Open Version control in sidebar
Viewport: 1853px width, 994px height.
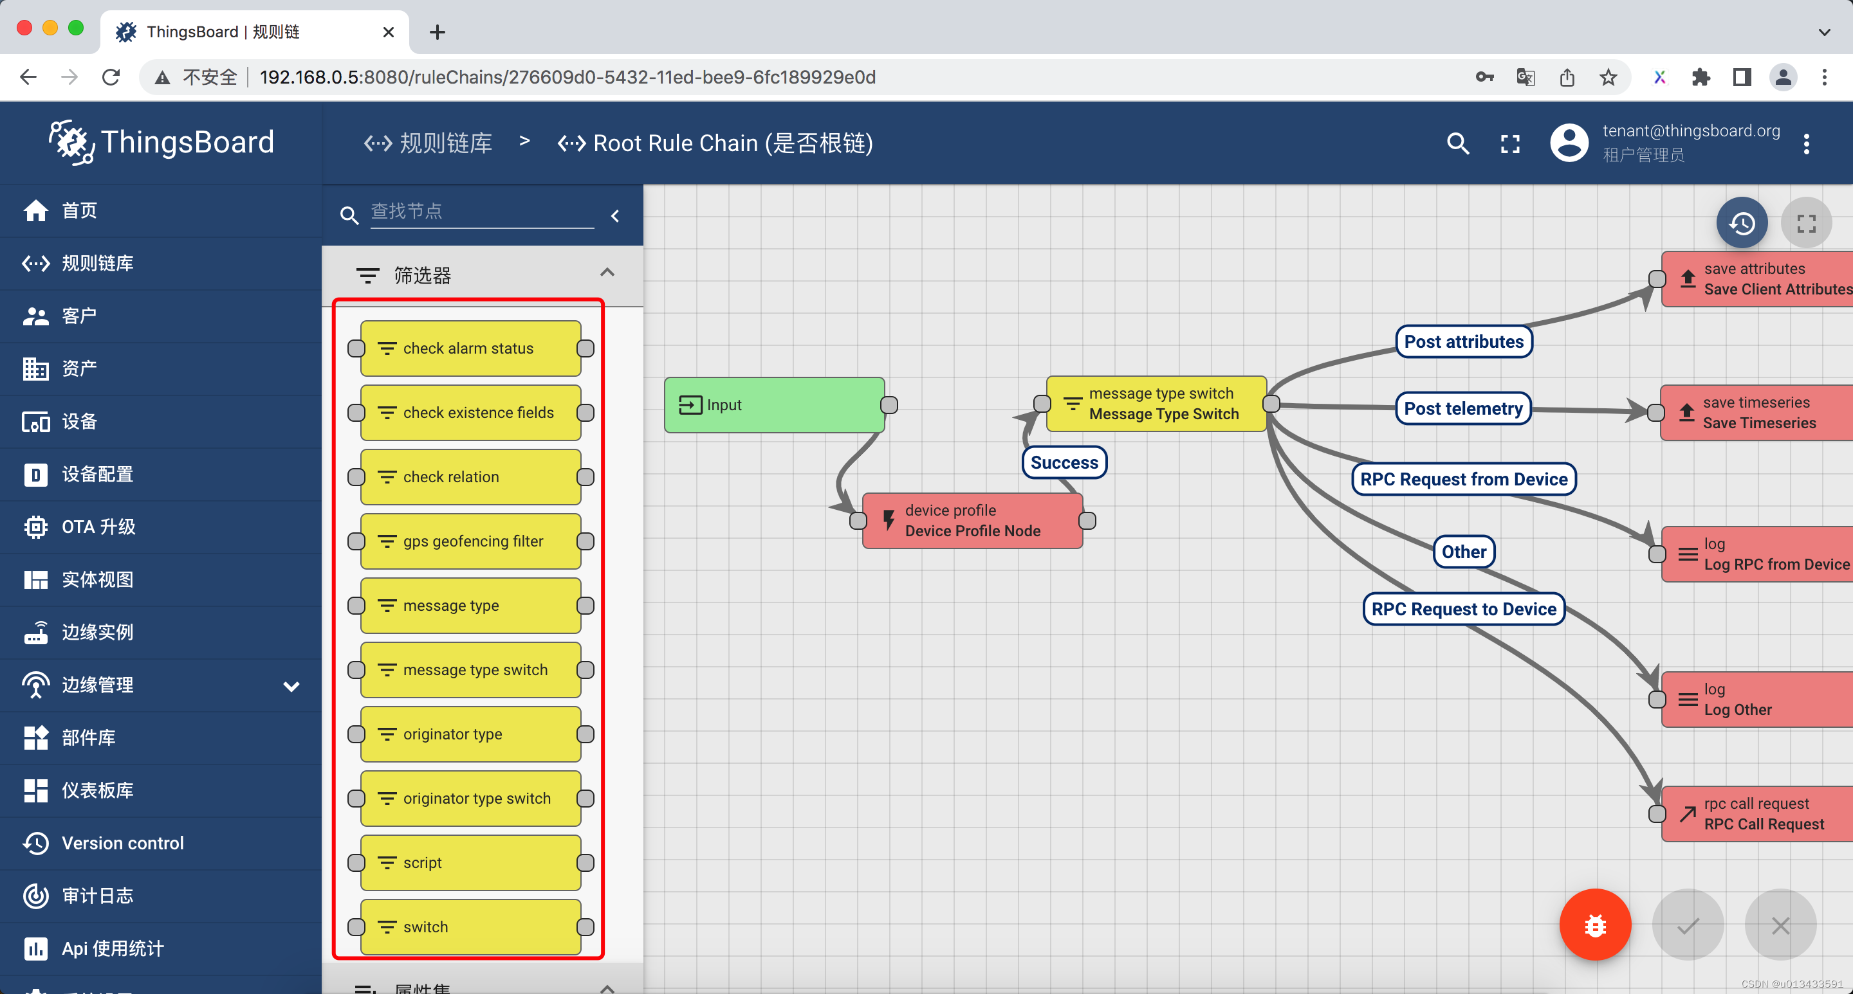pyautogui.click(x=122, y=842)
